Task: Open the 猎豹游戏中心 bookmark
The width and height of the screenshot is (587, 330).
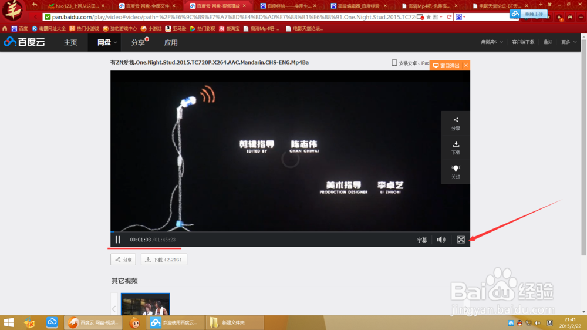Action: (120, 28)
